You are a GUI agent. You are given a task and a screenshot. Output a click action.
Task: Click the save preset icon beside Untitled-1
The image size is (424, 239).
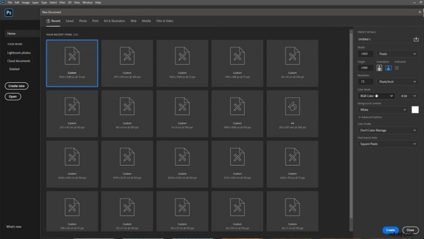(x=416, y=39)
